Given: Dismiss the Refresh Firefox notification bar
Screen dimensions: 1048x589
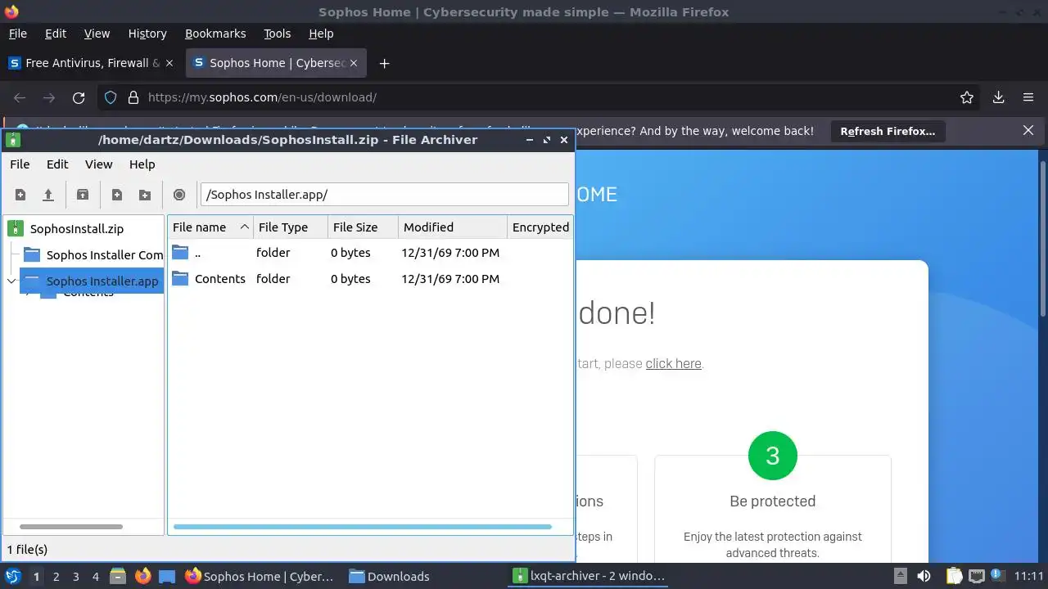Looking at the screenshot, I should pyautogui.click(x=1028, y=130).
